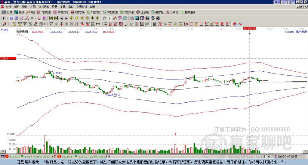Open the T数字表 time table
Screen dimensions: 308x165
coord(127,12)
